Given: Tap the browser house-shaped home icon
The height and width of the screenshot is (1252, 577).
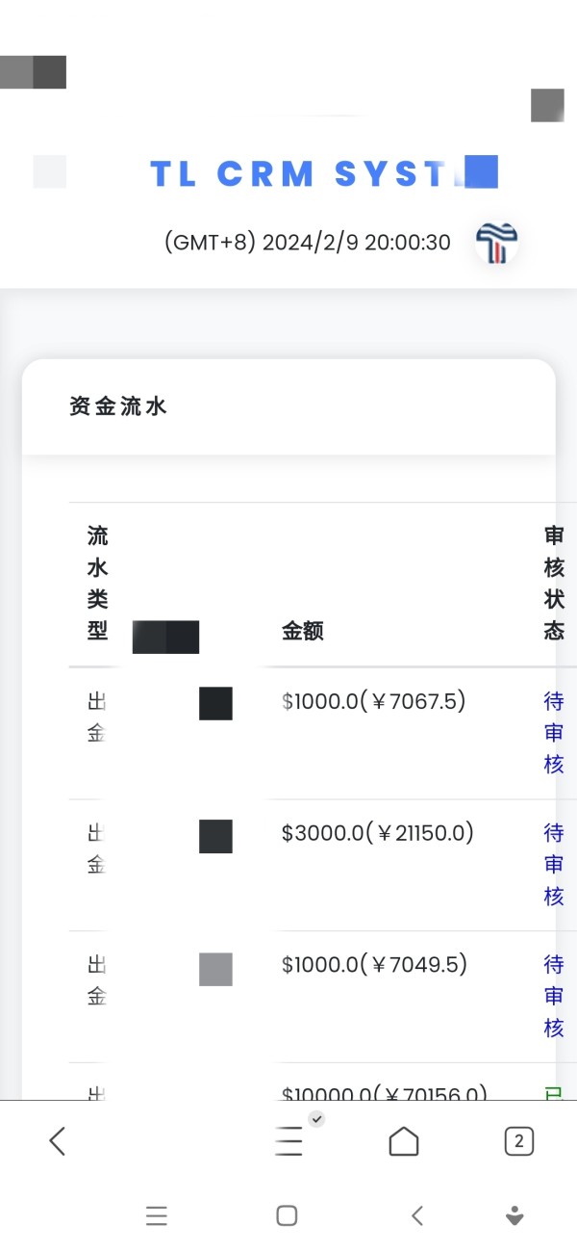Looking at the screenshot, I should click(404, 1141).
